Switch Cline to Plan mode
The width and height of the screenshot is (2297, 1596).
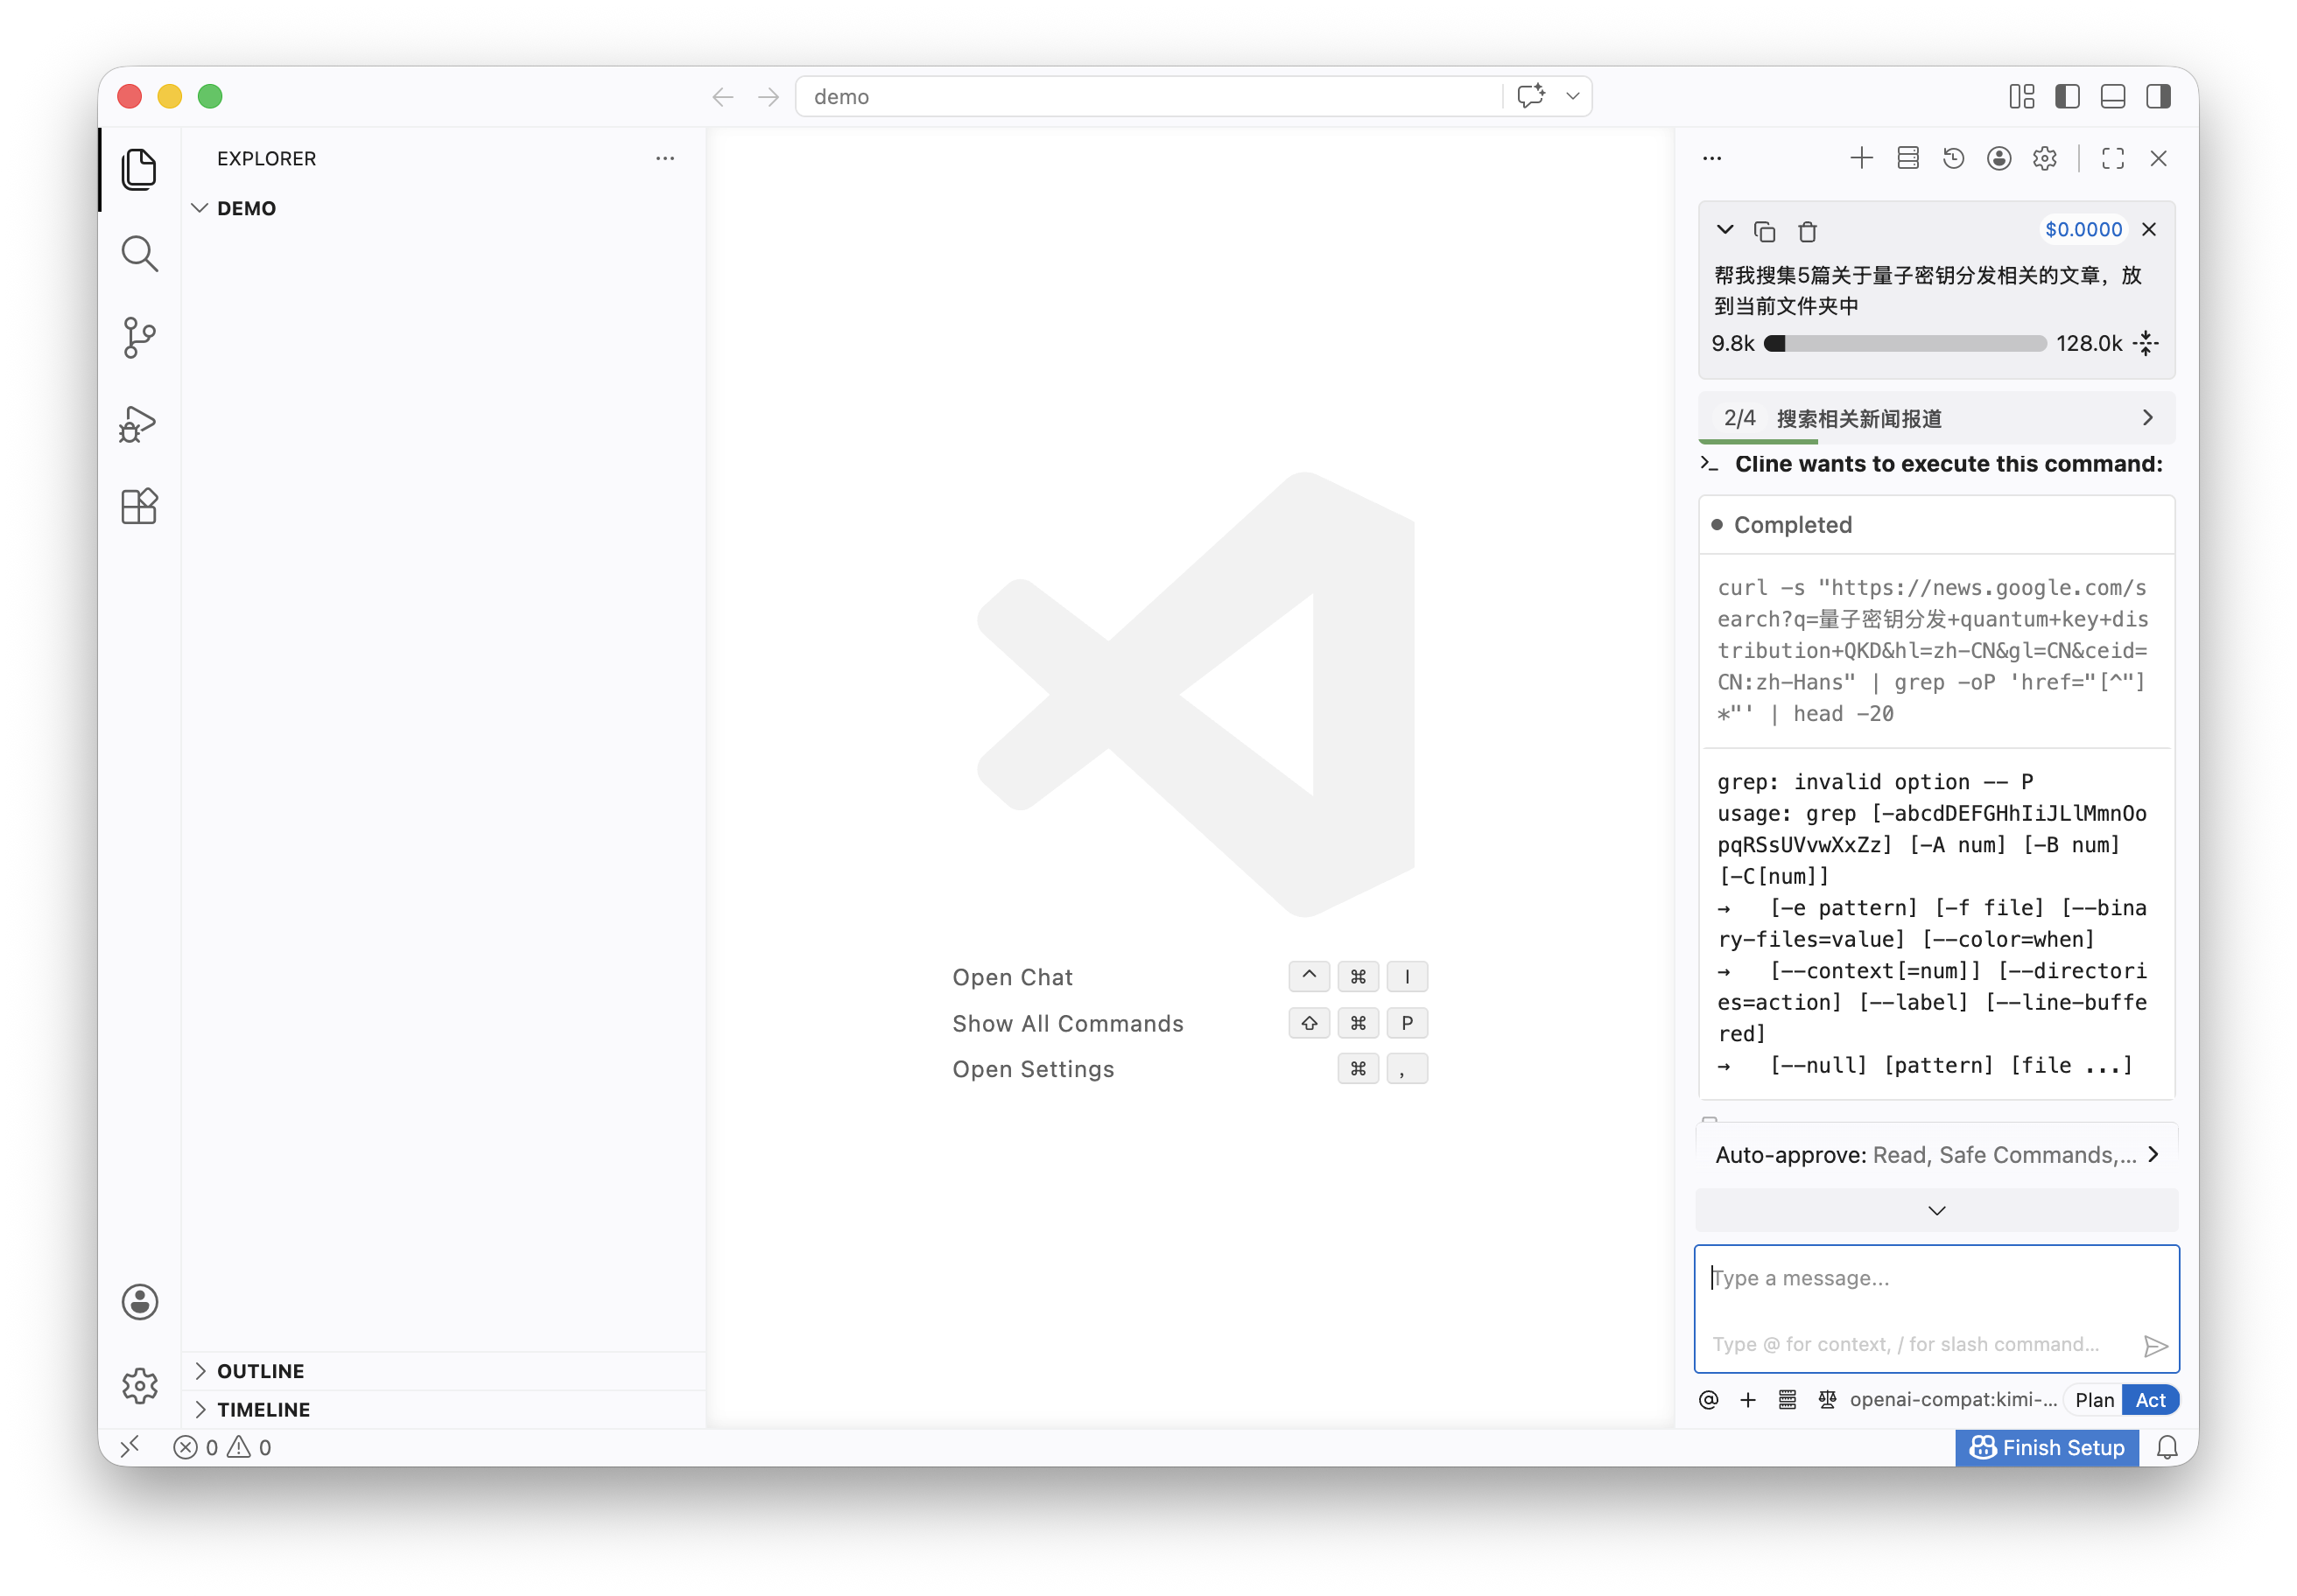pos(2094,1400)
